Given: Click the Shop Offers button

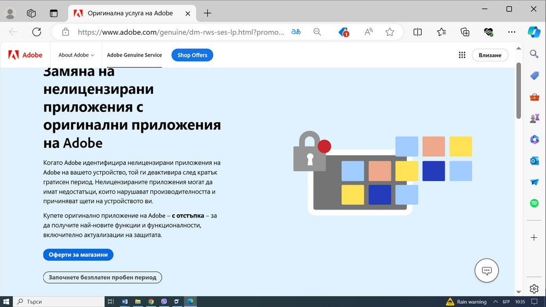Looking at the screenshot, I should coord(192,55).
